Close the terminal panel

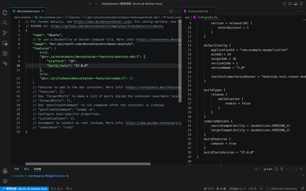pyautogui.click(x=301, y=169)
